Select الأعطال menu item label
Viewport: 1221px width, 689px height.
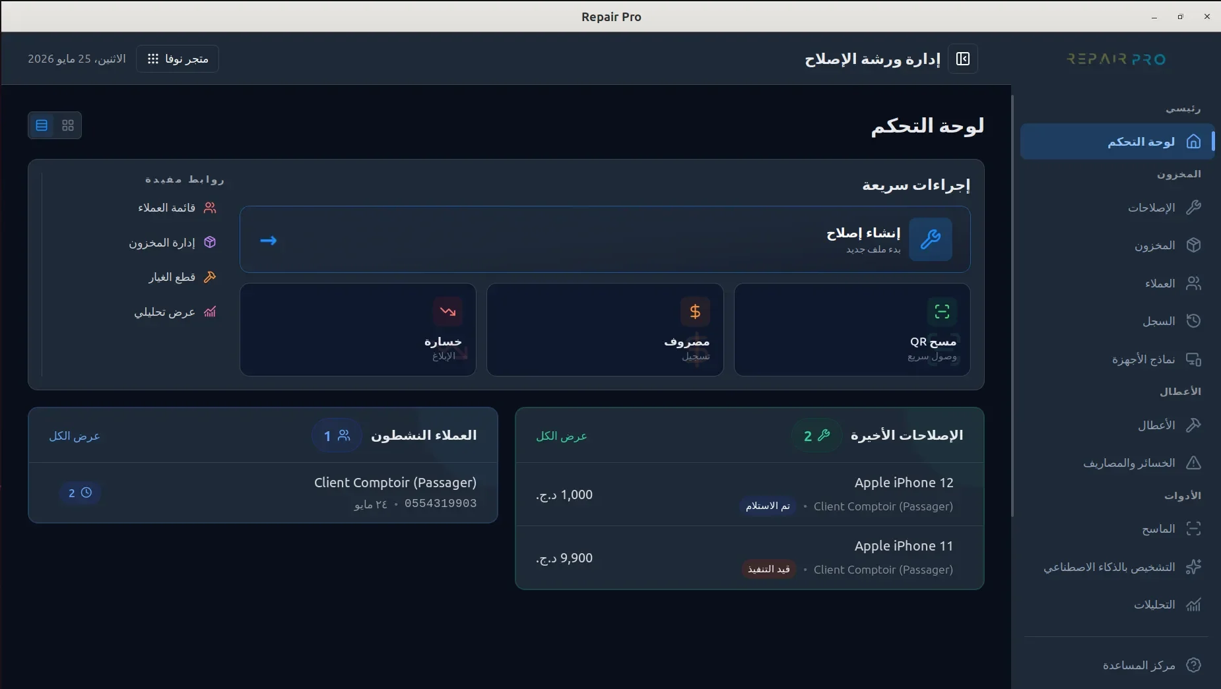[1156, 425]
